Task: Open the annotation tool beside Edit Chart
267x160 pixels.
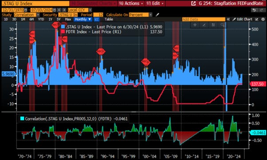Action: tap(257, 19)
